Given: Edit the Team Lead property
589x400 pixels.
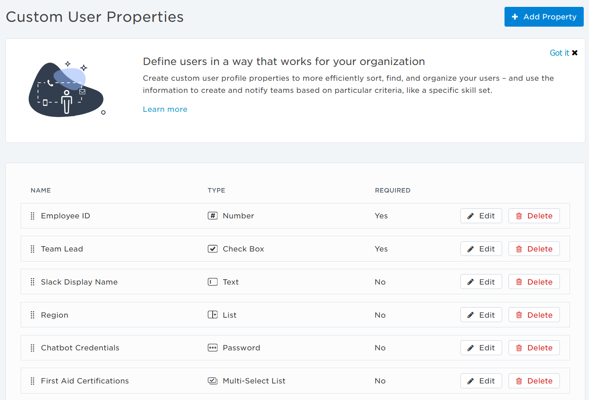Looking at the screenshot, I should (x=481, y=249).
